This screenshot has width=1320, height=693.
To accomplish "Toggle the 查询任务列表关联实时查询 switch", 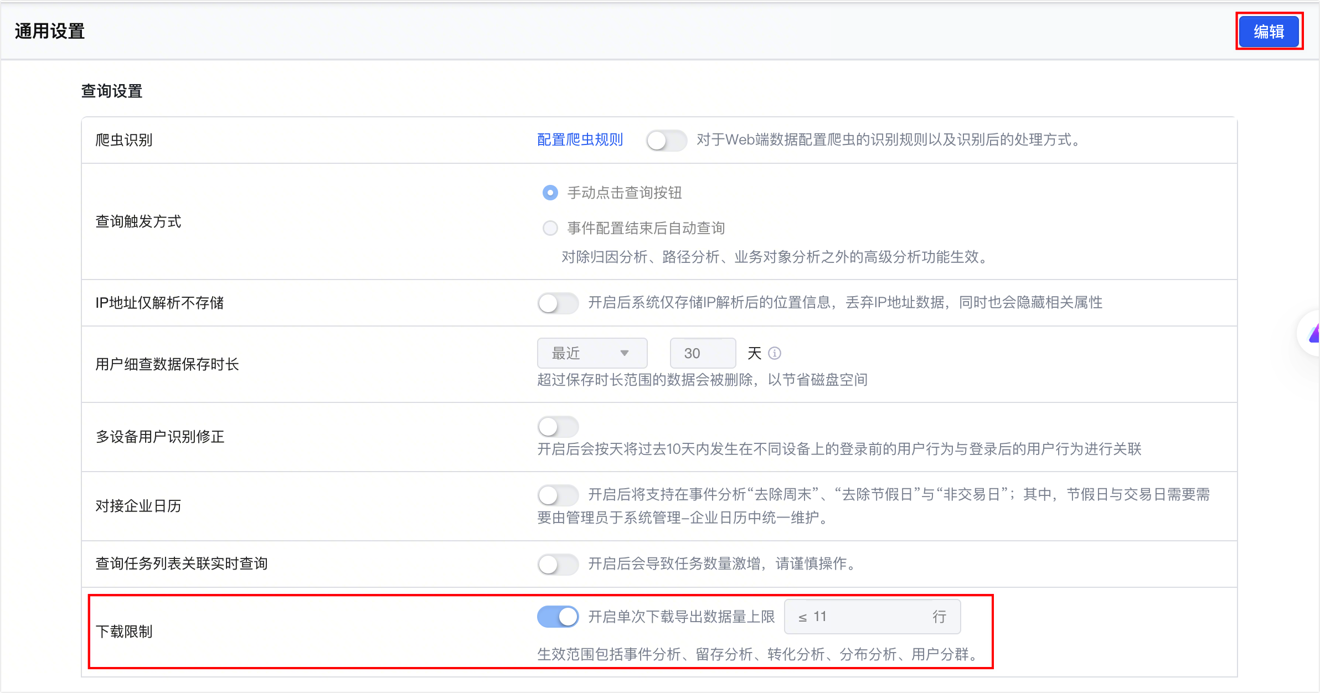I will click(558, 564).
